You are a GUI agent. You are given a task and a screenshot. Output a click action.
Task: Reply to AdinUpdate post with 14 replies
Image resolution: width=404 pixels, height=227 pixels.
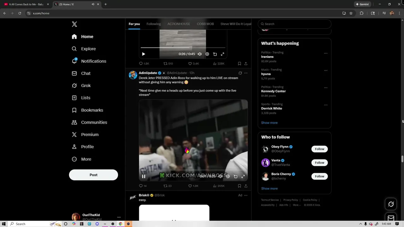143,186
